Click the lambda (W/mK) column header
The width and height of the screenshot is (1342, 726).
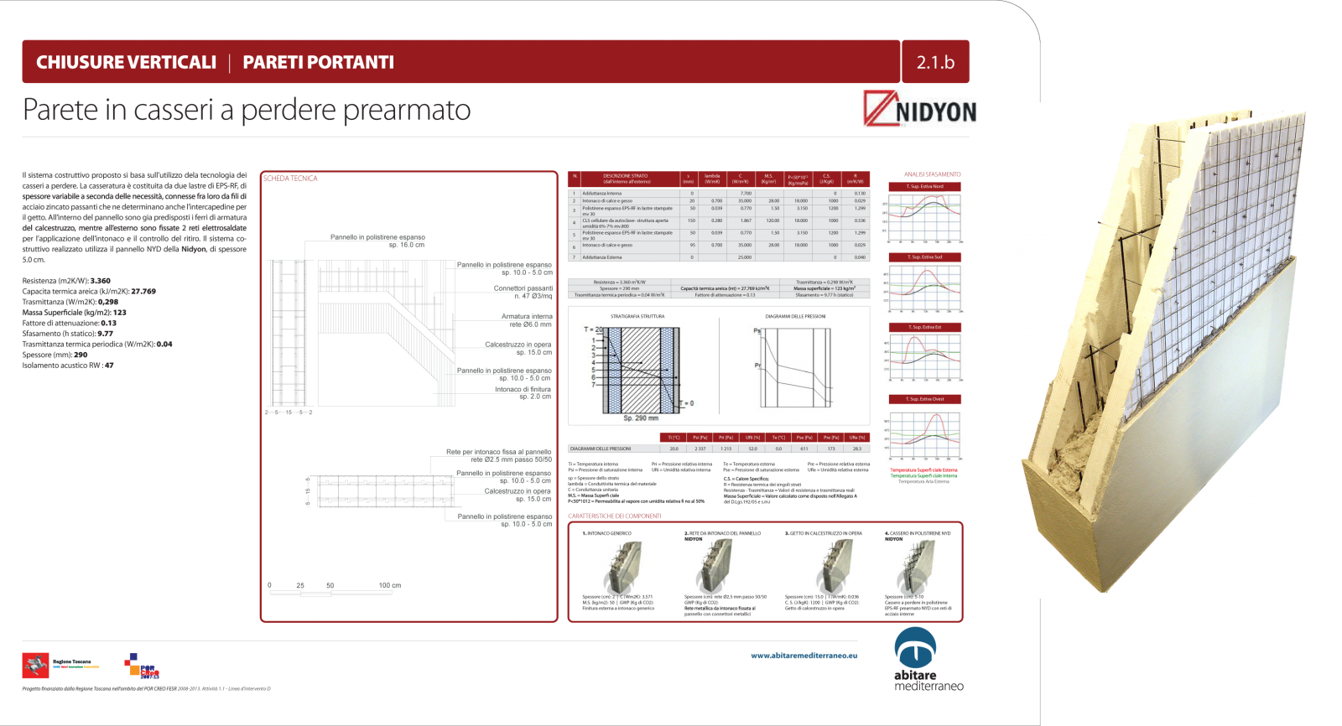712,179
